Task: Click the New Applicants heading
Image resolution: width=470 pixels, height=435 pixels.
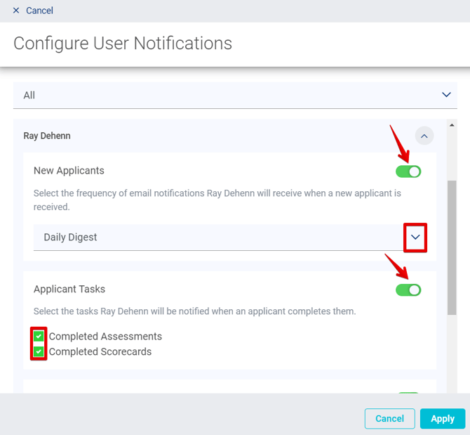Action: pyautogui.click(x=69, y=171)
